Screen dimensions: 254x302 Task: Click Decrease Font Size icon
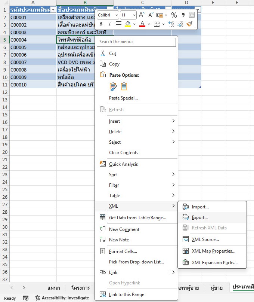151,15
